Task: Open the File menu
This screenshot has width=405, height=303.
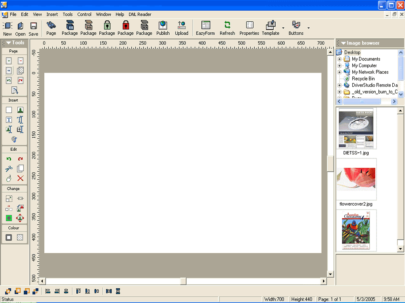Action: click(13, 15)
